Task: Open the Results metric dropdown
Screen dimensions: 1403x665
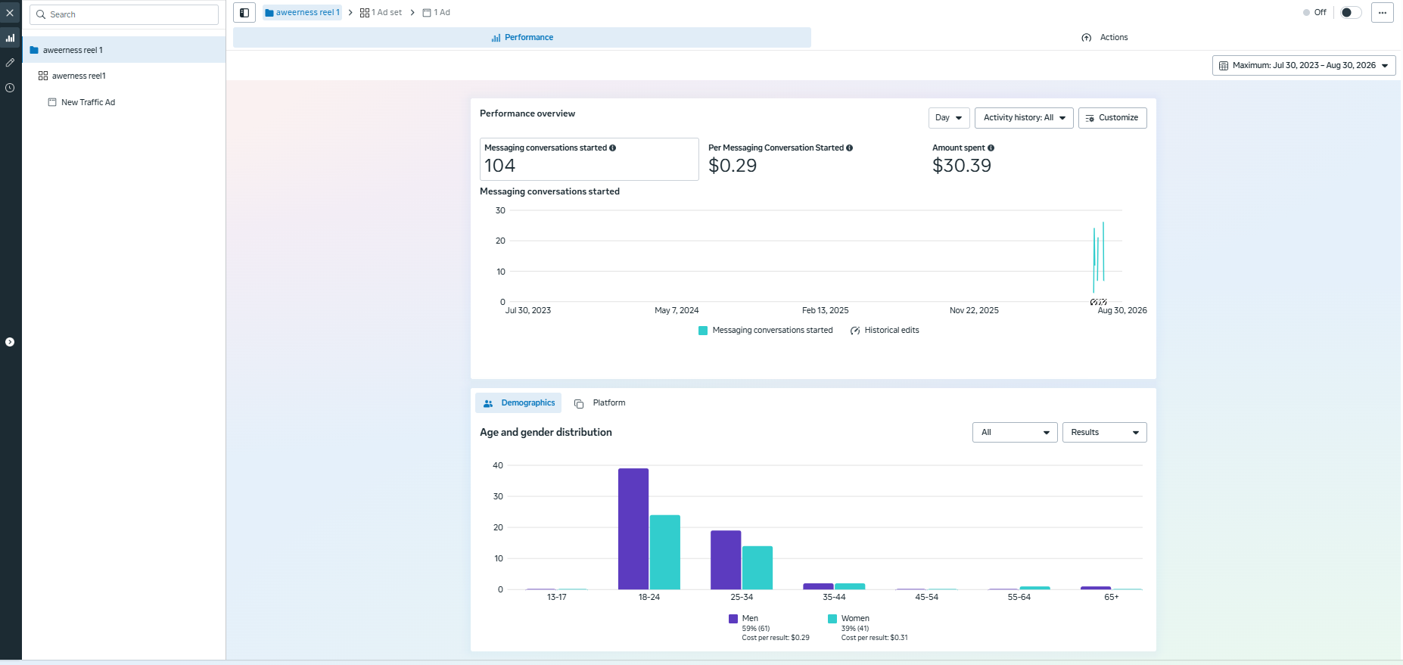Action: [x=1105, y=433]
